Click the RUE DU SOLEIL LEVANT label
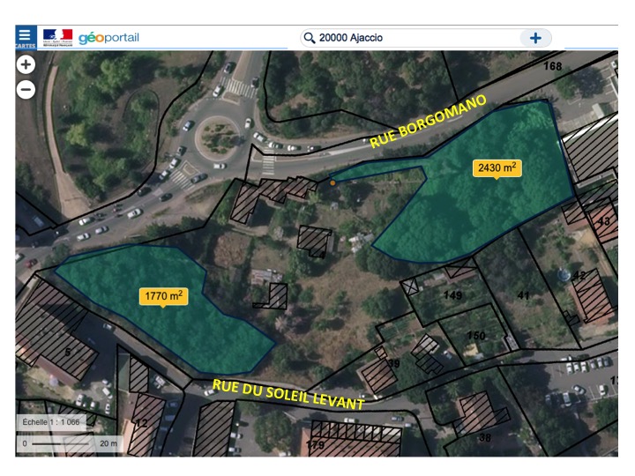 [x=288, y=394]
